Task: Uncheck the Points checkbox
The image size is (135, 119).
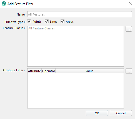Action: click(29, 21)
